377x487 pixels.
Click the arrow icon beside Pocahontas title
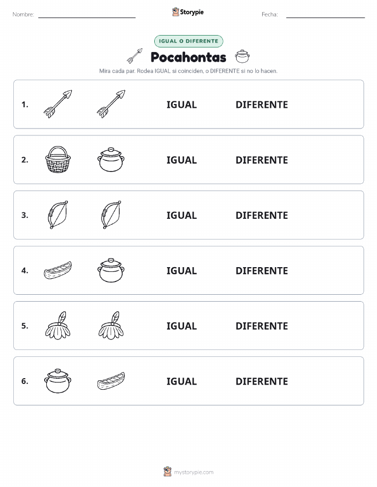pyautogui.click(x=135, y=56)
